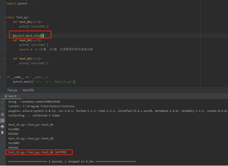The width and height of the screenshot is (228, 166).
Task: Click the 'assert 0' statement
Action: [x=26, y=50]
